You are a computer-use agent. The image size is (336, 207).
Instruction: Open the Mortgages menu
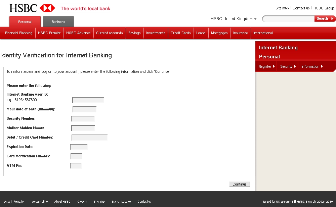pyautogui.click(x=219, y=33)
